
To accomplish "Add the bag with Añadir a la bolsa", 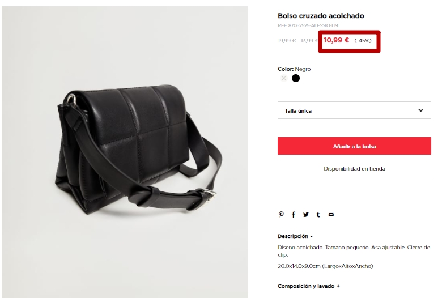I will click(x=354, y=146).
